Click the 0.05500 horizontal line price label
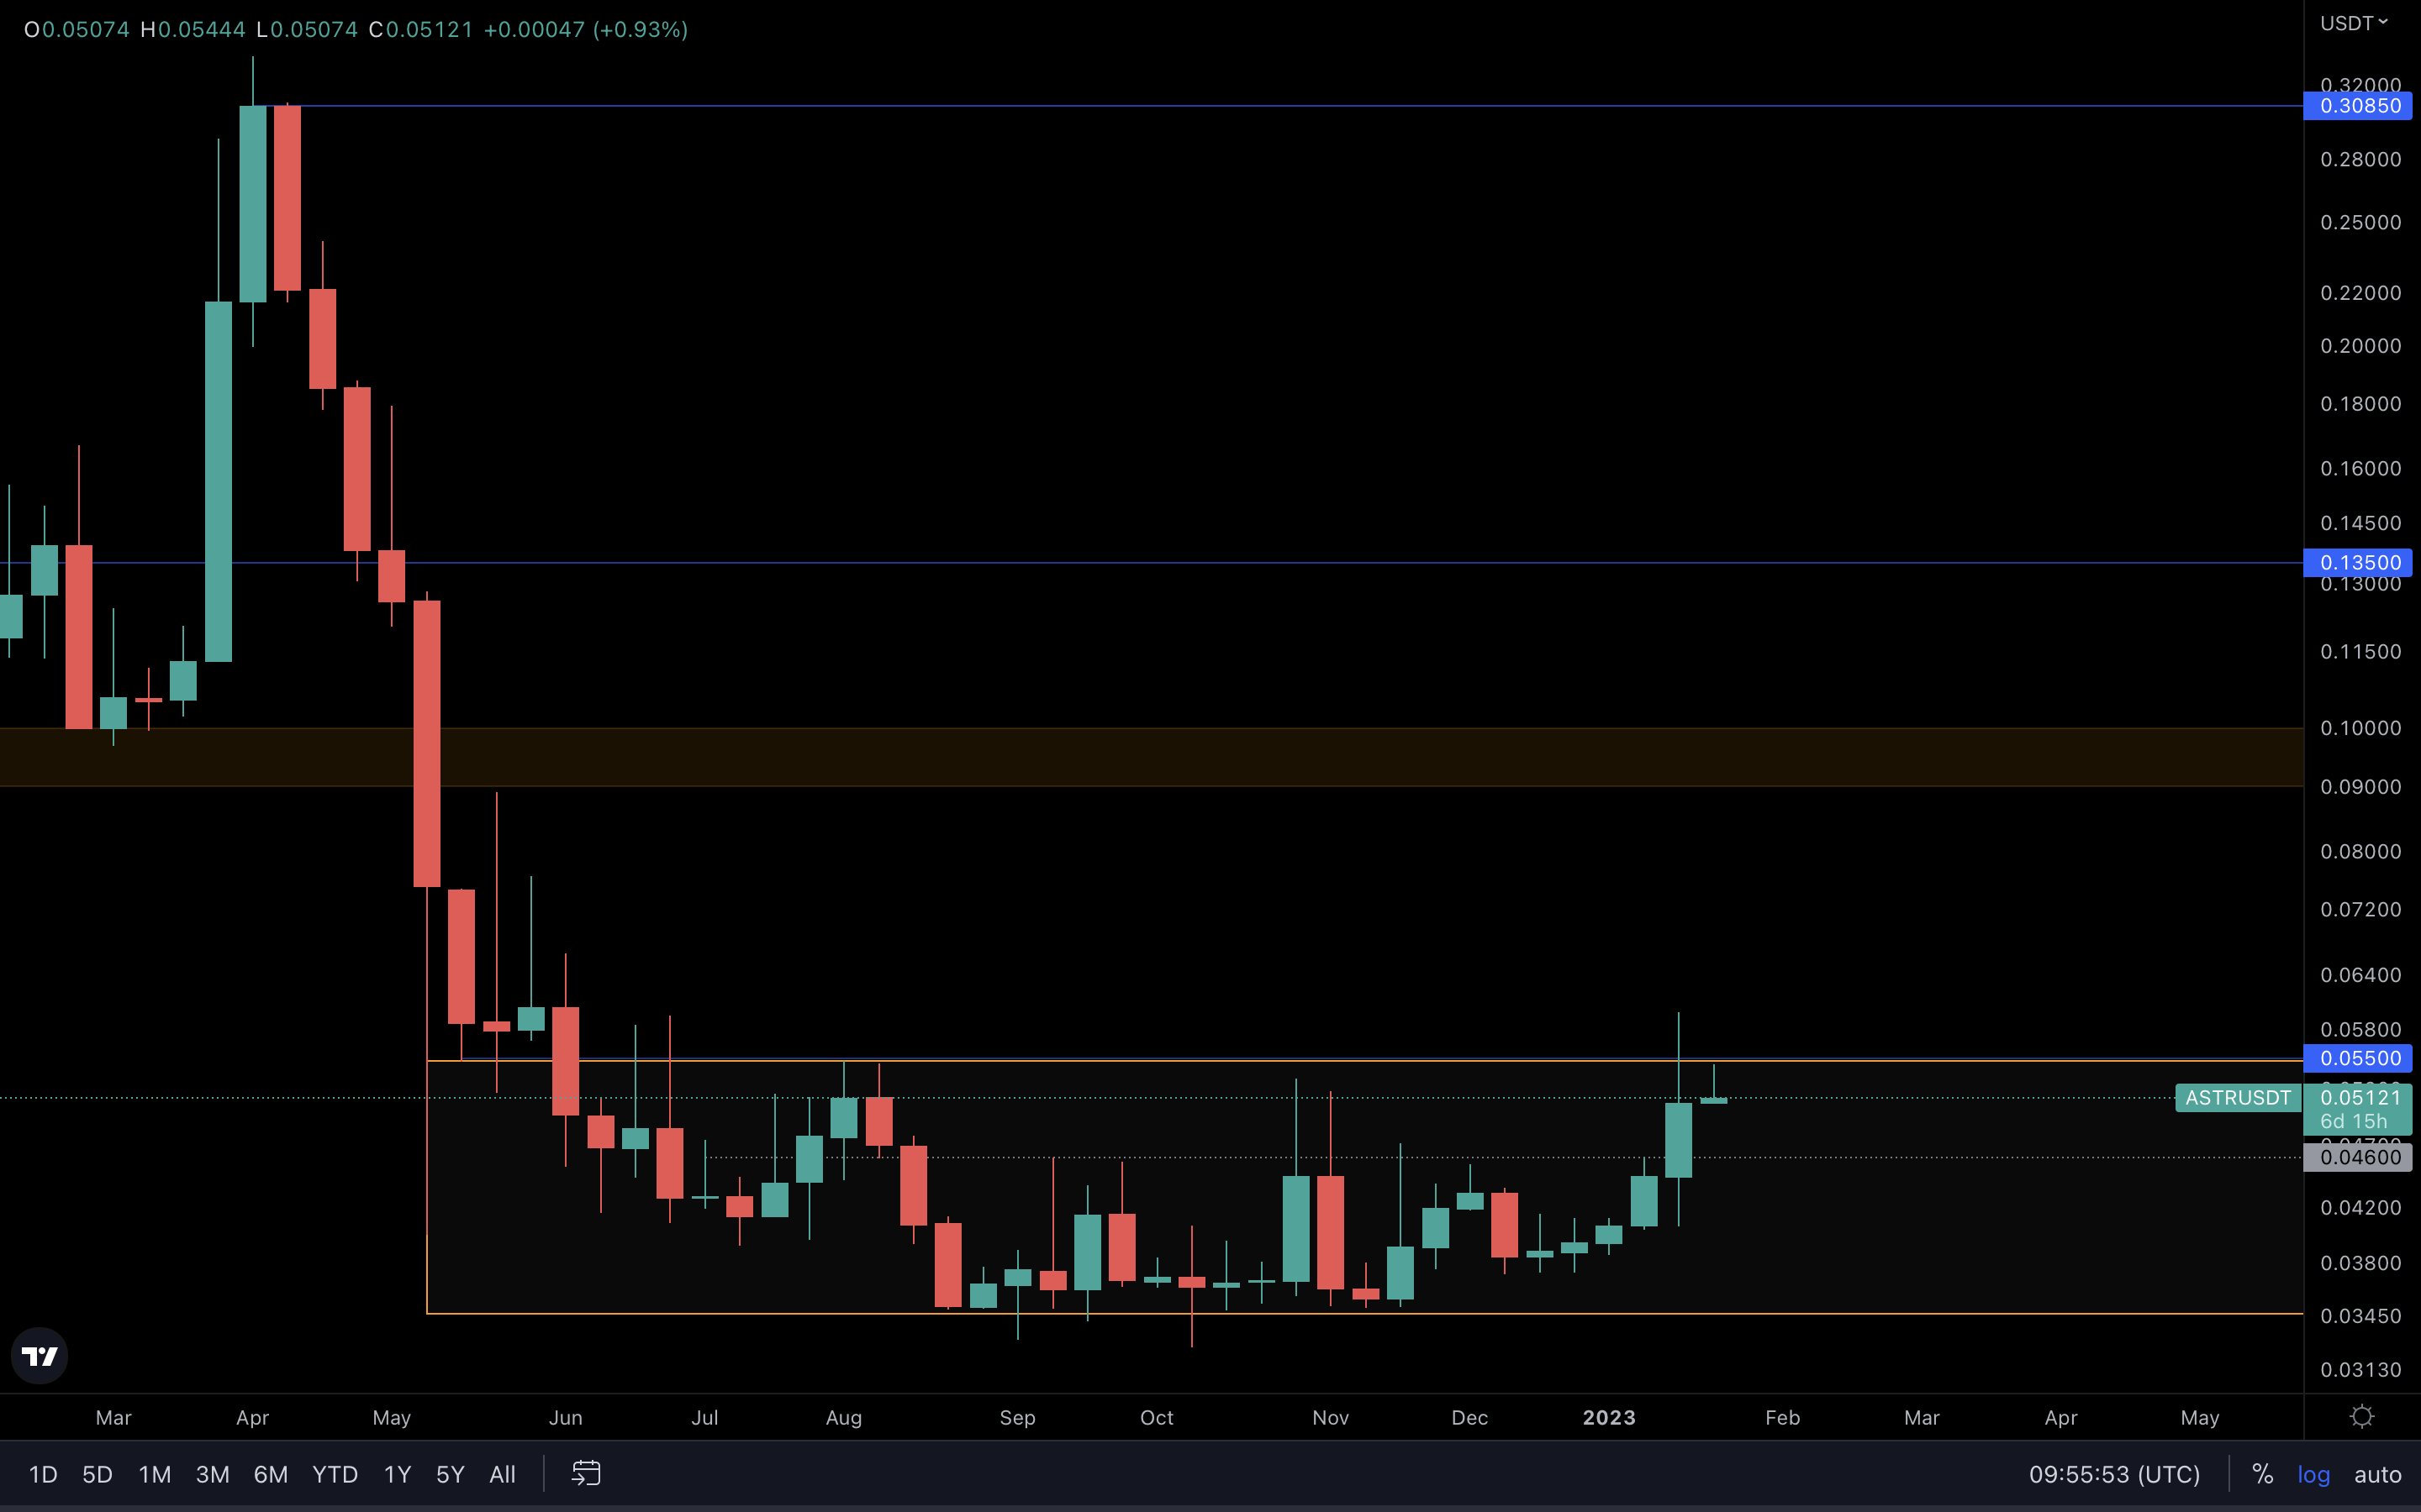This screenshot has width=2421, height=1512. pos(2359,1058)
